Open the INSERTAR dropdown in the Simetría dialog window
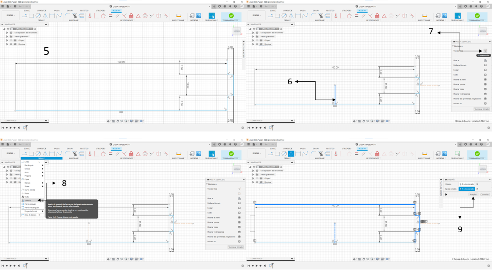The image size is (492, 276). click(441, 158)
